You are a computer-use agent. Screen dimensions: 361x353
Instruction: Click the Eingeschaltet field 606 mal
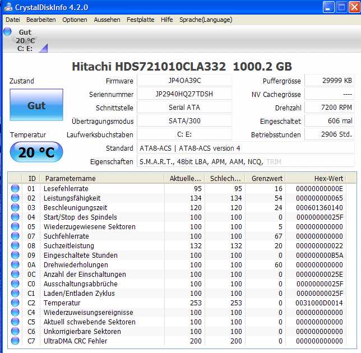click(330, 121)
